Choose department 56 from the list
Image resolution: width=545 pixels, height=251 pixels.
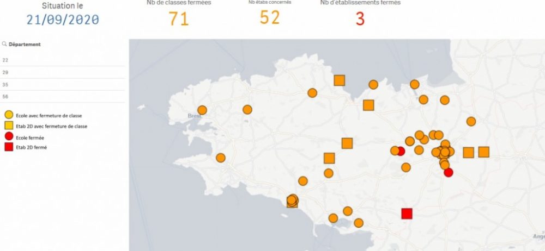(5, 96)
